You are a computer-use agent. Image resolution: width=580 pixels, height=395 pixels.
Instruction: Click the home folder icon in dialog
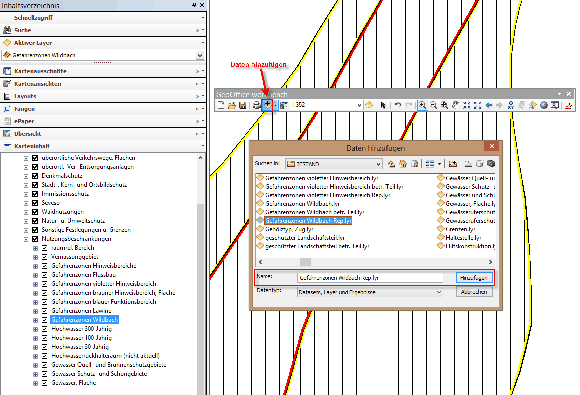(402, 164)
